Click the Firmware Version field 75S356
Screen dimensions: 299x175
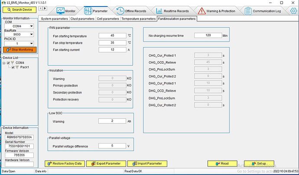point(19,155)
